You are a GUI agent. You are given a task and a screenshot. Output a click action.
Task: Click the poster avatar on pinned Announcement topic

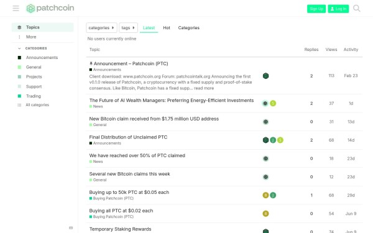point(265,76)
